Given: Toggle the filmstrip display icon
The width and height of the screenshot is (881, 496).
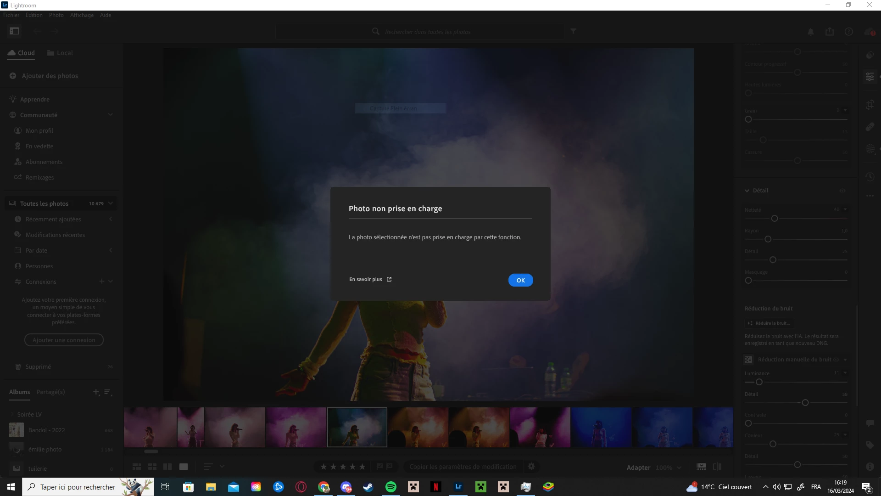Looking at the screenshot, I should 701,467.
